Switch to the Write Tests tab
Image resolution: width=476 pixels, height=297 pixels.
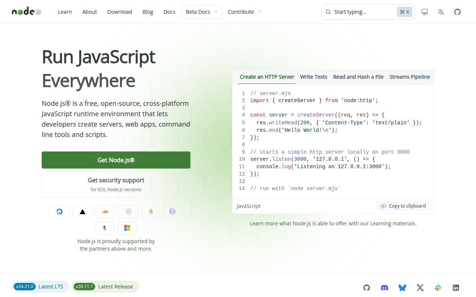[313, 77]
